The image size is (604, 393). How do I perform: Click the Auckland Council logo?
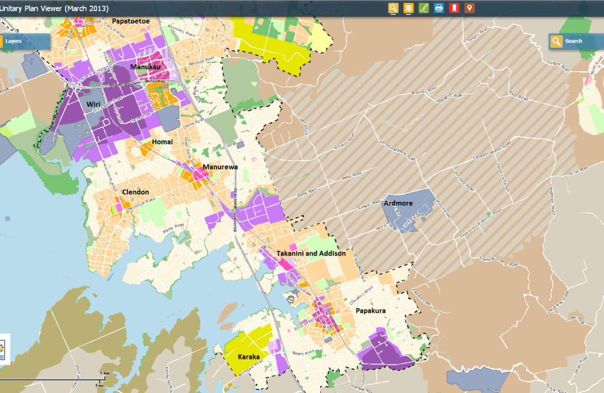pos(4,348)
